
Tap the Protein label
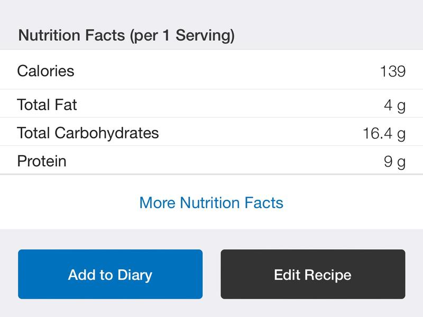click(x=42, y=161)
